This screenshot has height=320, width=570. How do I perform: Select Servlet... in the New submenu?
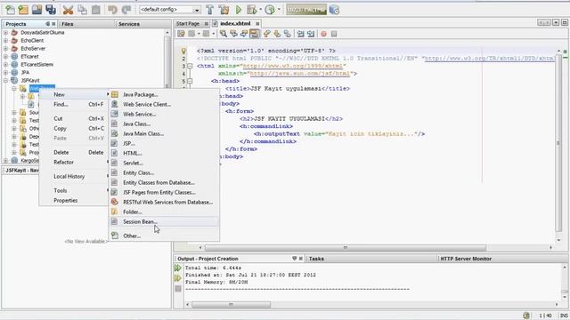pyautogui.click(x=164, y=164)
